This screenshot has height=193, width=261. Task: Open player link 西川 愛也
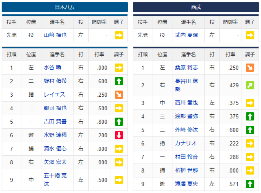point(186,103)
